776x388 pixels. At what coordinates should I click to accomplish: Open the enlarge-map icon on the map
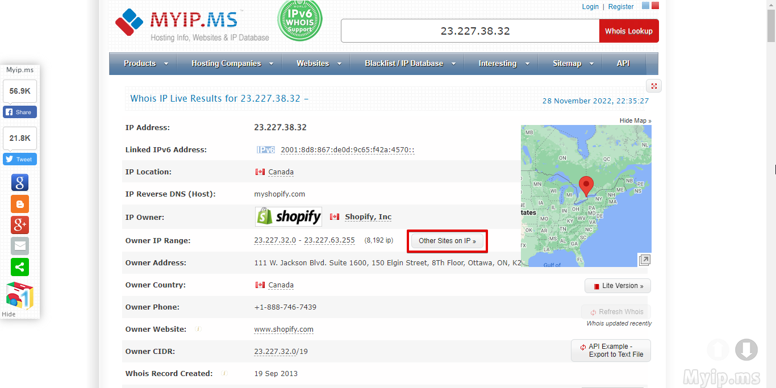tap(644, 260)
